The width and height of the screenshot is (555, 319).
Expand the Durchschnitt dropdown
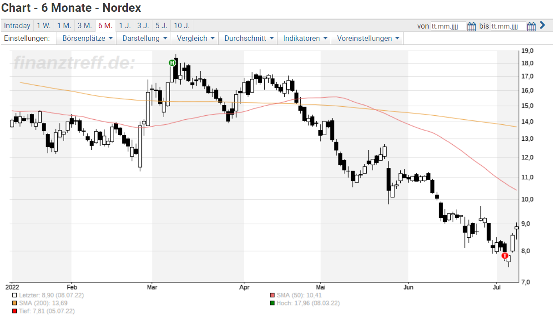pyautogui.click(x=248, y=39)
